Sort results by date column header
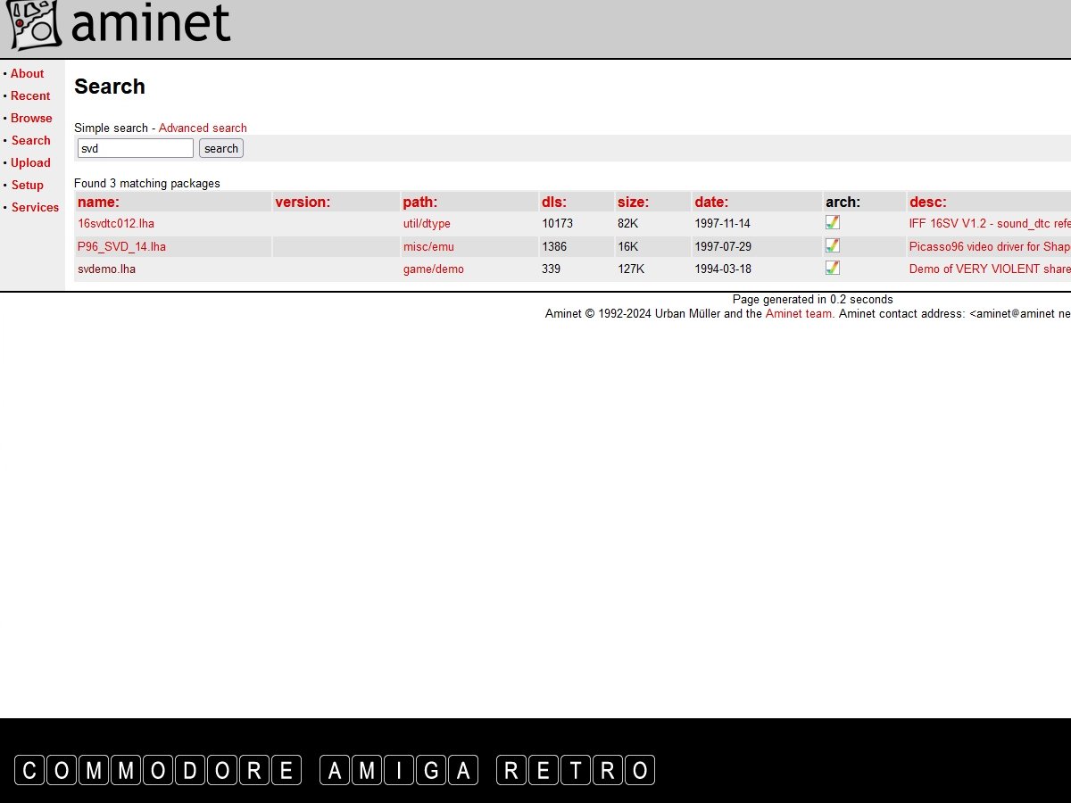 coord(711,203)
